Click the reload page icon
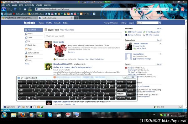The height and width of the screenshot is (124, 188). click(15, 9)
